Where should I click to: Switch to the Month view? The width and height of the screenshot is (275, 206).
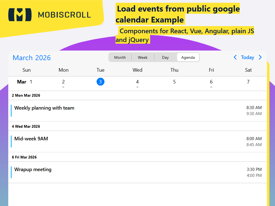point(120,57)
